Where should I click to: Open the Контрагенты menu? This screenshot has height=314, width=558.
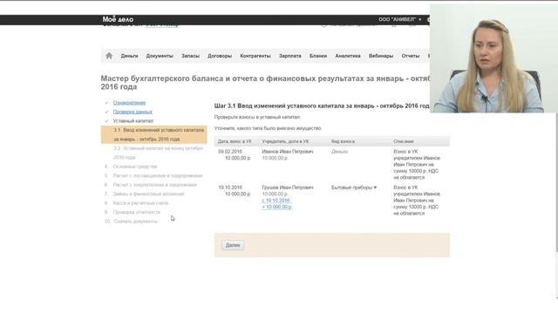click(x=255, y=56)
